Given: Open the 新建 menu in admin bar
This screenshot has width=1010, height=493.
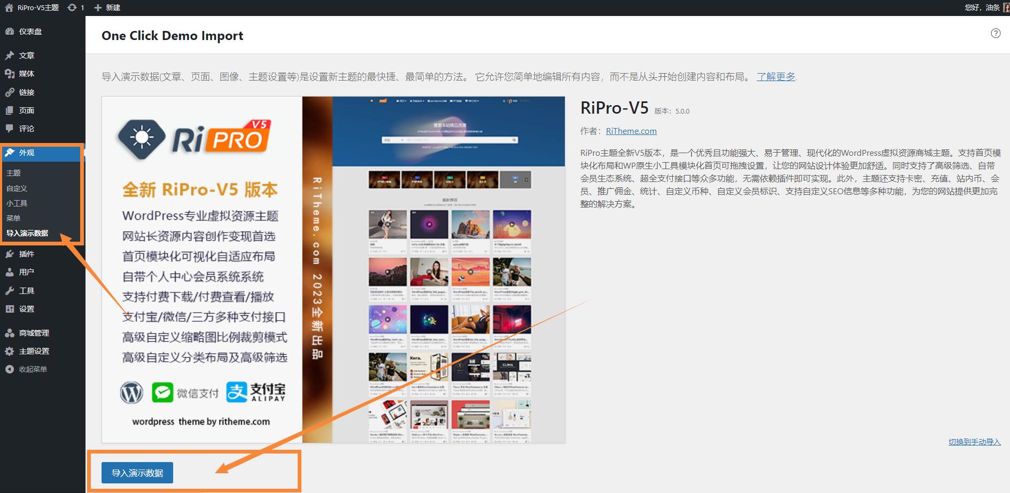Looking at the screenshot, I should [108, 7].
